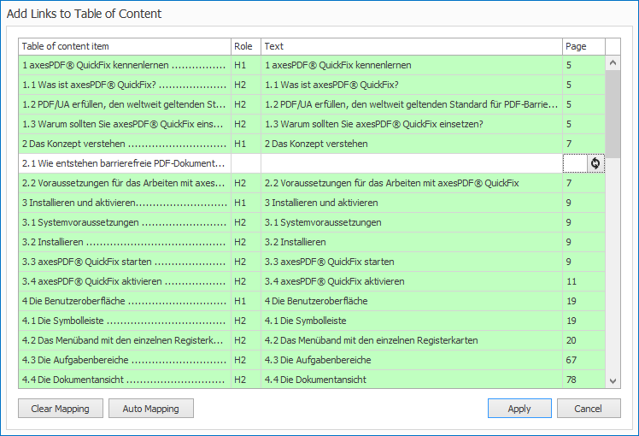Click the empty Text cell in row 2.1
This screenshot has height=436, width=639.
412,163
